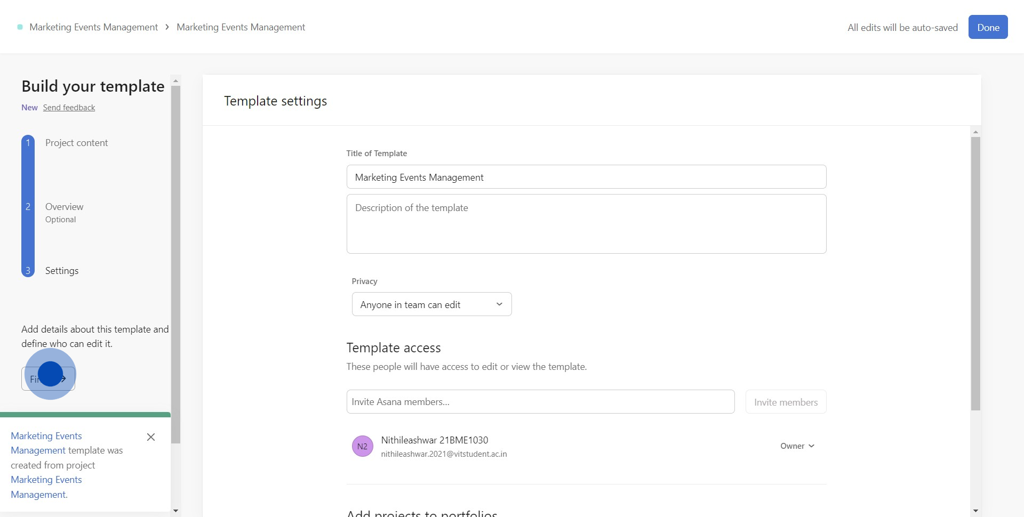Click the template description text area
The height and width of the screenshot is (517, 1024).
[x=586, y=224]
